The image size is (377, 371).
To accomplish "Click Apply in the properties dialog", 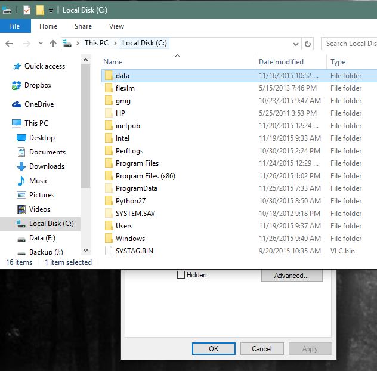I will (x=310, y=349).
